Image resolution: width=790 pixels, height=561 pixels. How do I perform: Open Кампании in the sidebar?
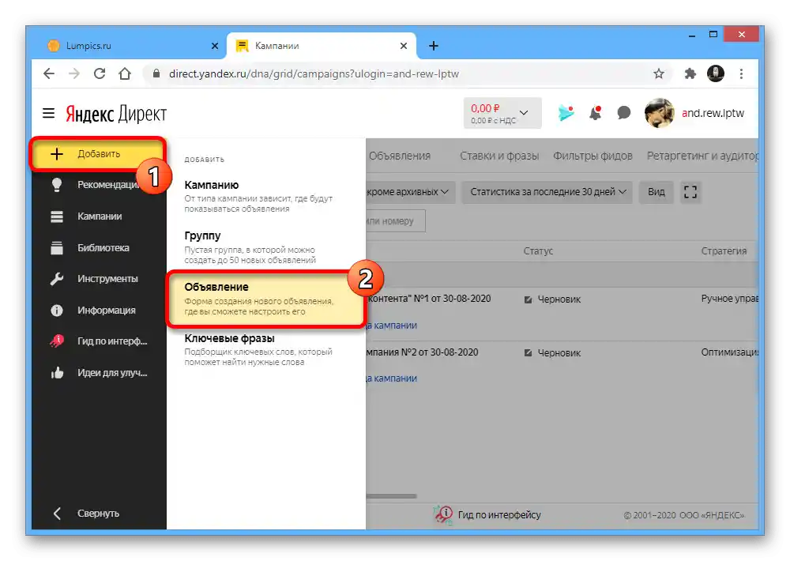click(x=100, y=216)
